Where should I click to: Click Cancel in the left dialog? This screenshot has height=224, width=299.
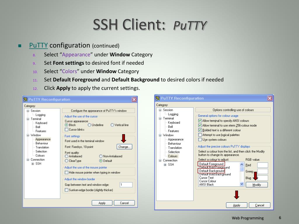[124, 203]
